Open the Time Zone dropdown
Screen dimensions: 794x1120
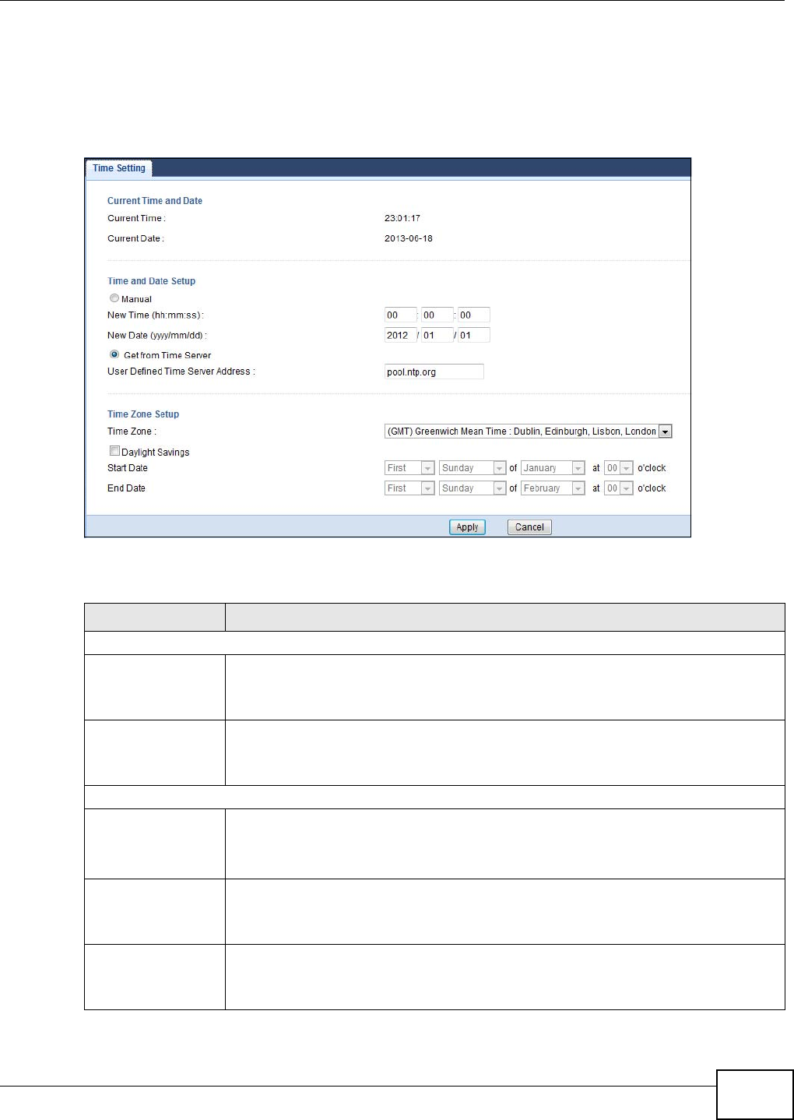528,431
